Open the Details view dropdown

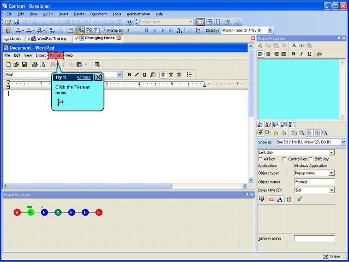pyautogui.click(x=191, y=22)
